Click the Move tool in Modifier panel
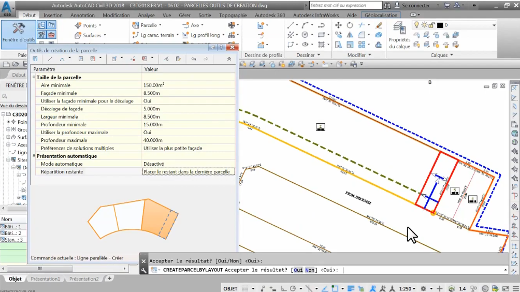 click(338, 25)
